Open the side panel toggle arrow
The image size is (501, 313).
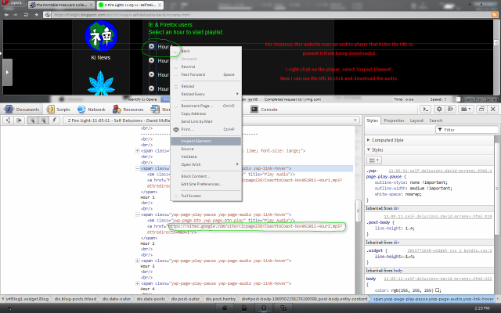pos(7,72)
